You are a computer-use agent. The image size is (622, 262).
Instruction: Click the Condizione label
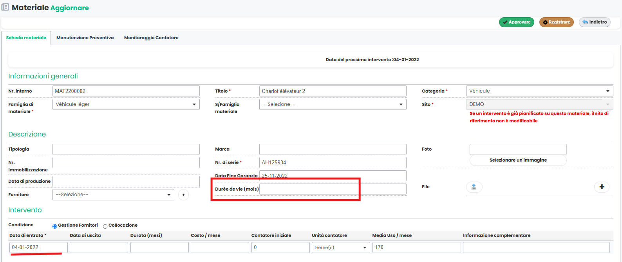tap(21, 225)
